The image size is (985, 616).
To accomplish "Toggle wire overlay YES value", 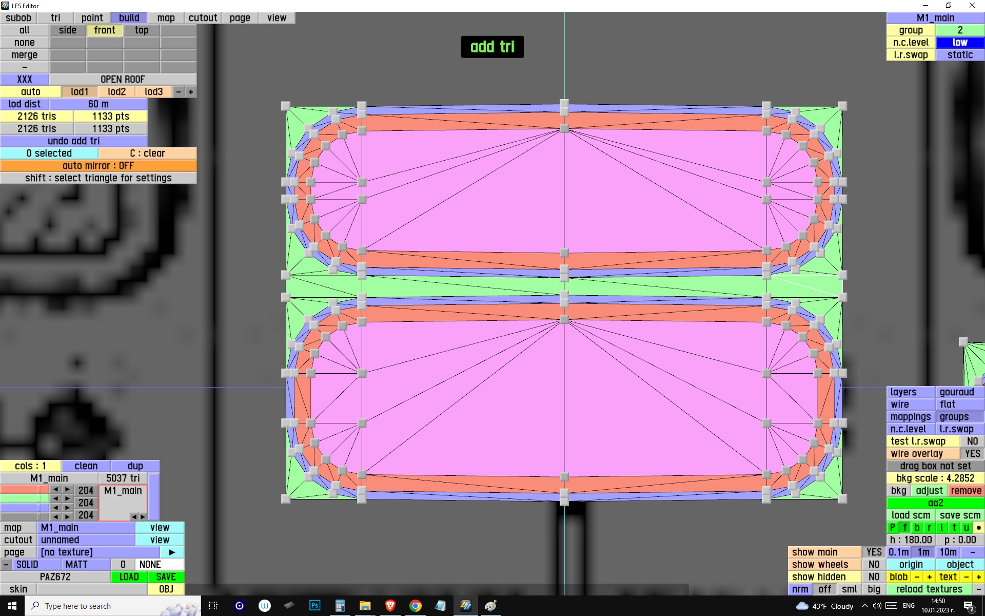I will tap(972, 454).
